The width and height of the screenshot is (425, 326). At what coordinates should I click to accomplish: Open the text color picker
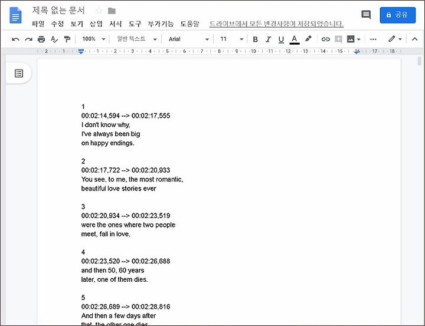tap(295, 39)
